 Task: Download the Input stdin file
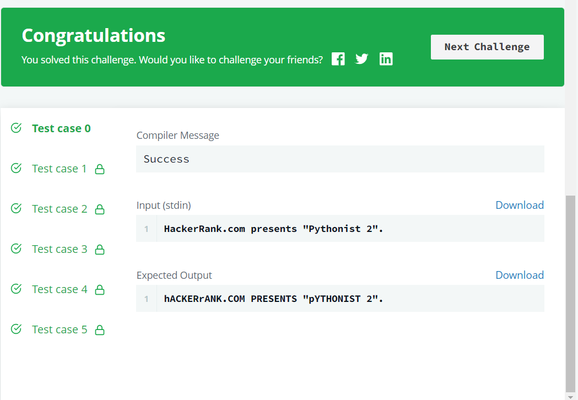[x=519, y=204]
